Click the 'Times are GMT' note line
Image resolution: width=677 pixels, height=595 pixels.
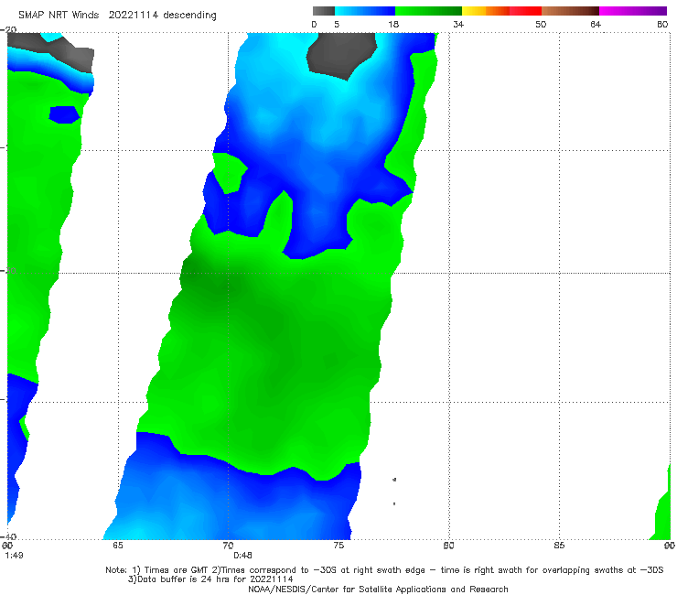pyautogui.click(x=384, y=570)
